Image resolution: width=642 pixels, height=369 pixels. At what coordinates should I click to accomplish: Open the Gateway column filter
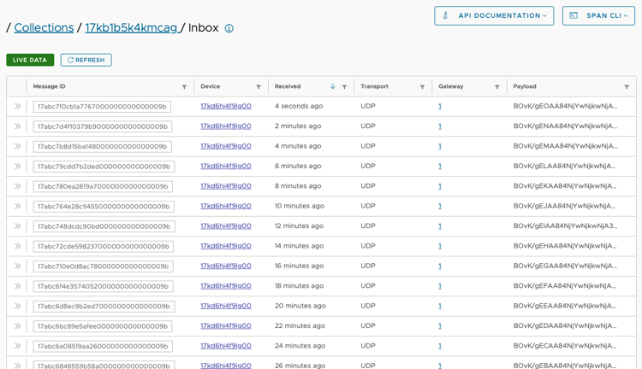pyautogui.click(x=497, y=87)
